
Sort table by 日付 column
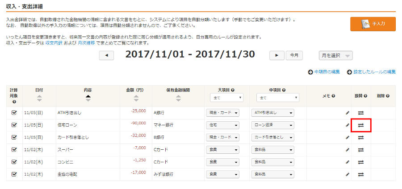coord(39,98)
